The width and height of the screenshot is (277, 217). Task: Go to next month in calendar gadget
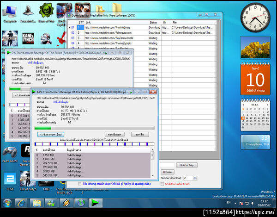(x=267, y=105)
